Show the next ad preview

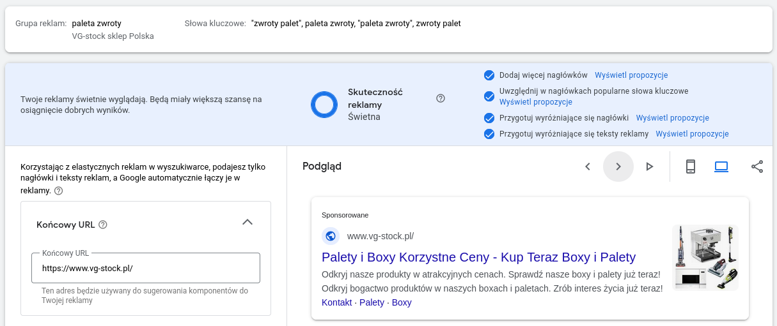(618, 167)
